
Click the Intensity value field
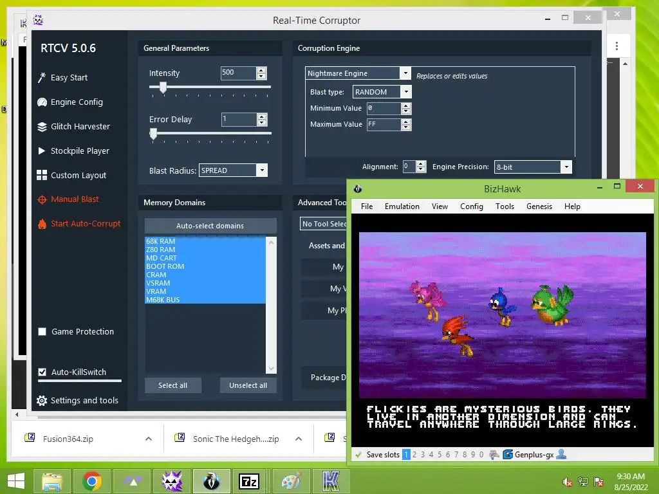coord(238,73)
